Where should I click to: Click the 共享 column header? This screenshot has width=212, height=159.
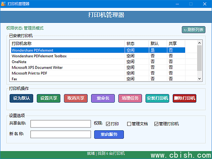176,43
